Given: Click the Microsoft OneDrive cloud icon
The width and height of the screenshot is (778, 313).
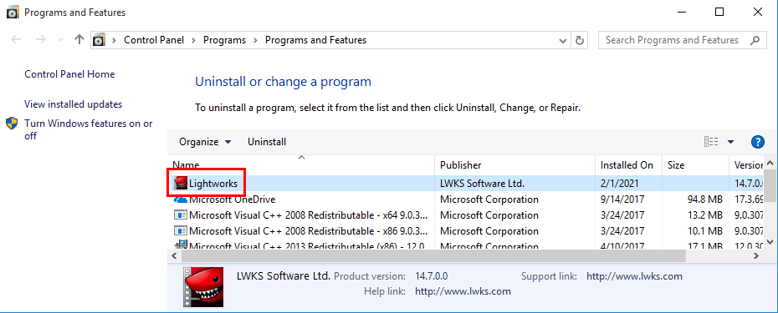Looking at the screenshot, I should click(x=181, y=199).
